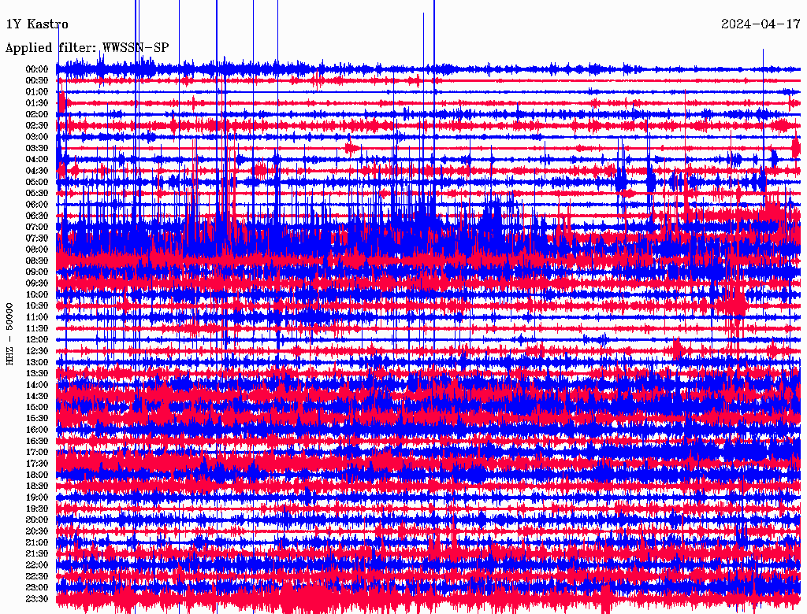
Task: Click the HHZ - 50000 axis label
Action: tap(9, 334)
